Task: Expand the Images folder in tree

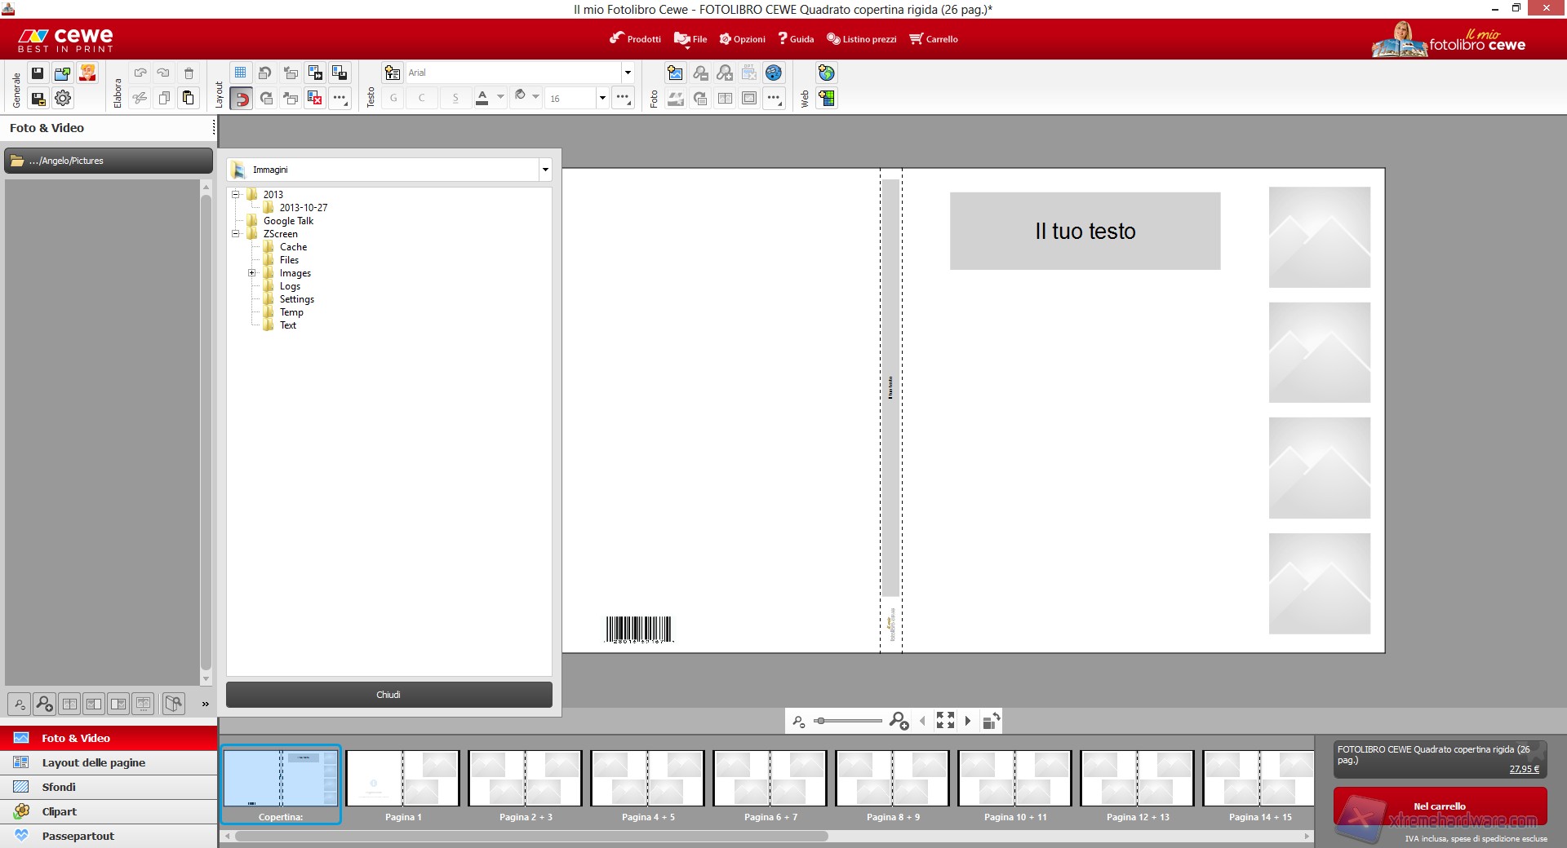Action: pos(252,273)
